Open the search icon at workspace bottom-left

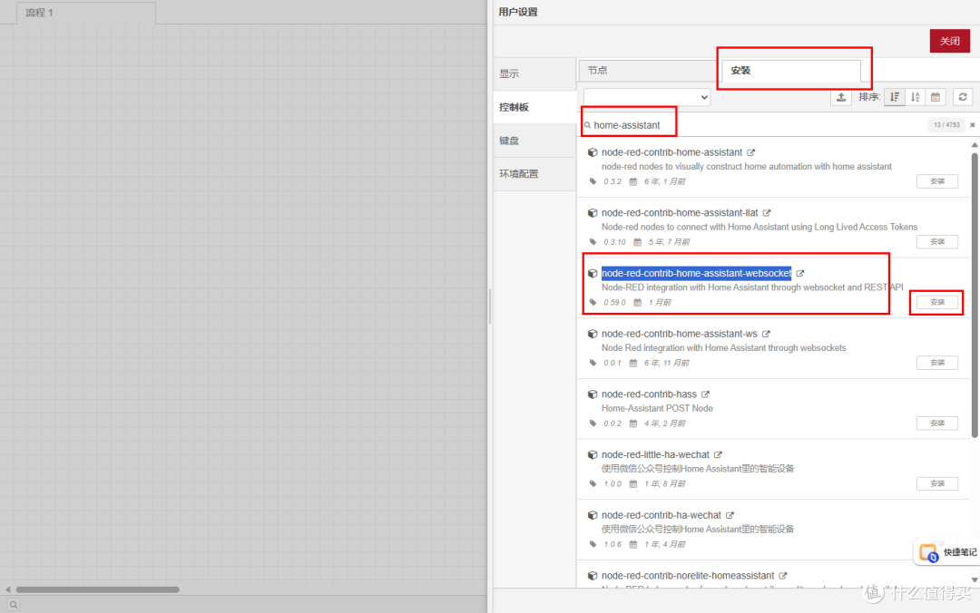point(13,604)
